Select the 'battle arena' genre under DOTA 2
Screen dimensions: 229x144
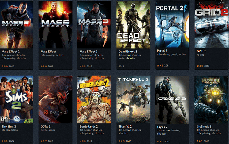click(48, 130)
